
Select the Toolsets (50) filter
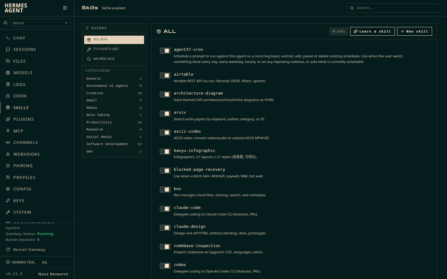(x=114, y=49)
